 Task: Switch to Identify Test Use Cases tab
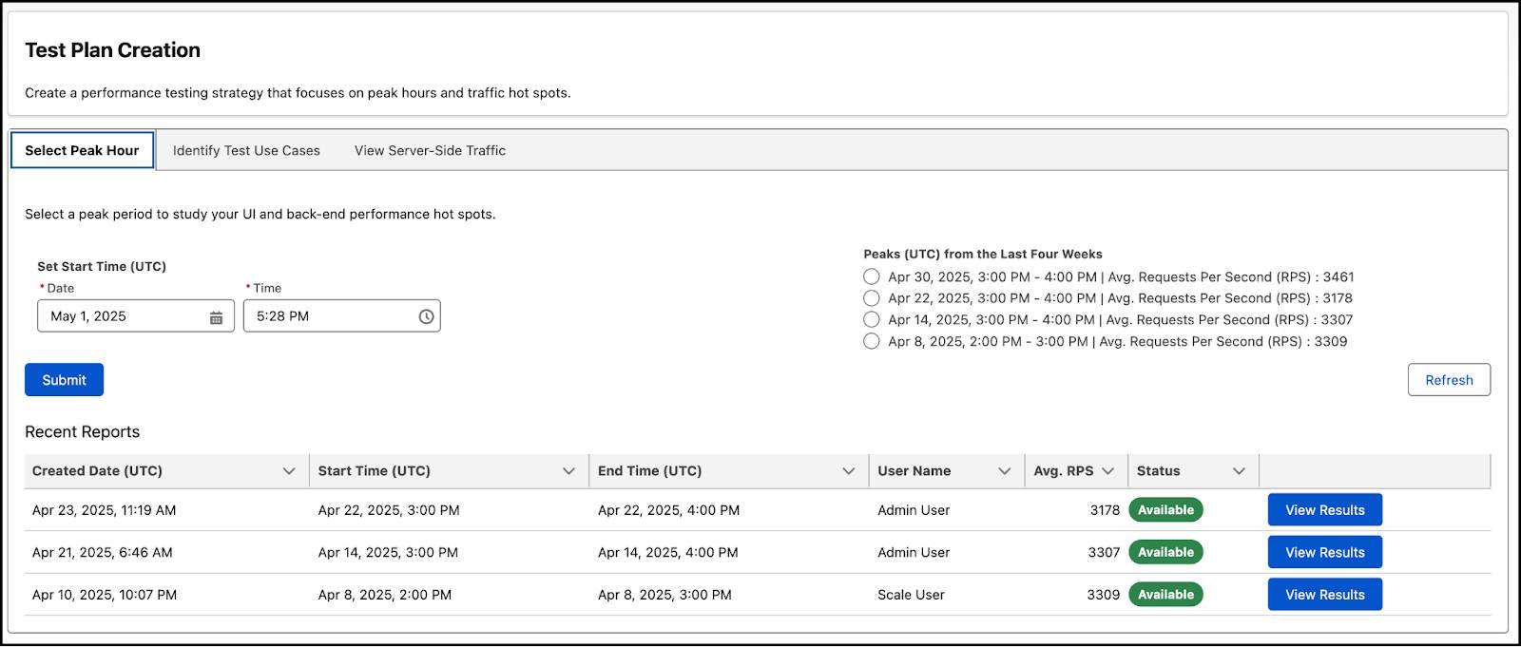coord(246,150)
